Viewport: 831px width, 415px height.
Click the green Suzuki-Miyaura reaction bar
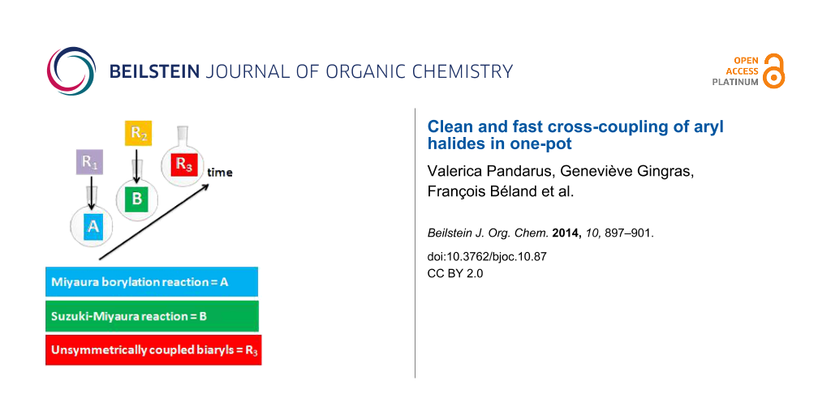tap(152, 316)
